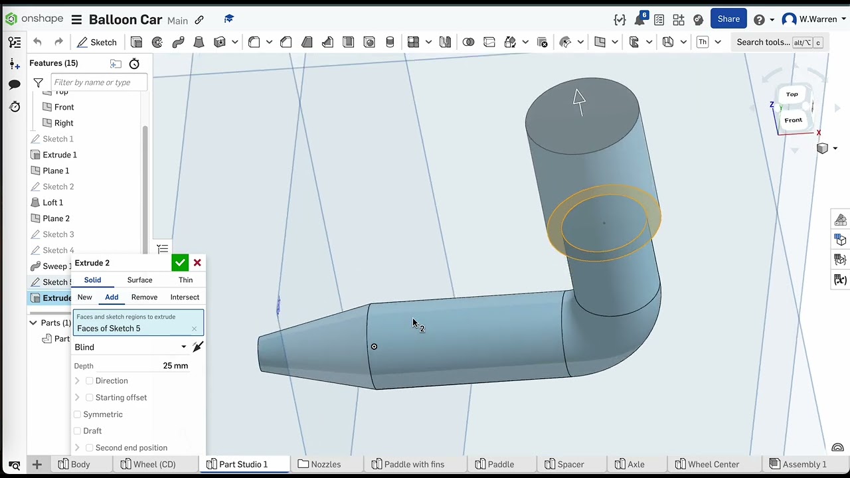Select the Boolean tool
Viewport: 850px width, 478px height.
(468, 42)
